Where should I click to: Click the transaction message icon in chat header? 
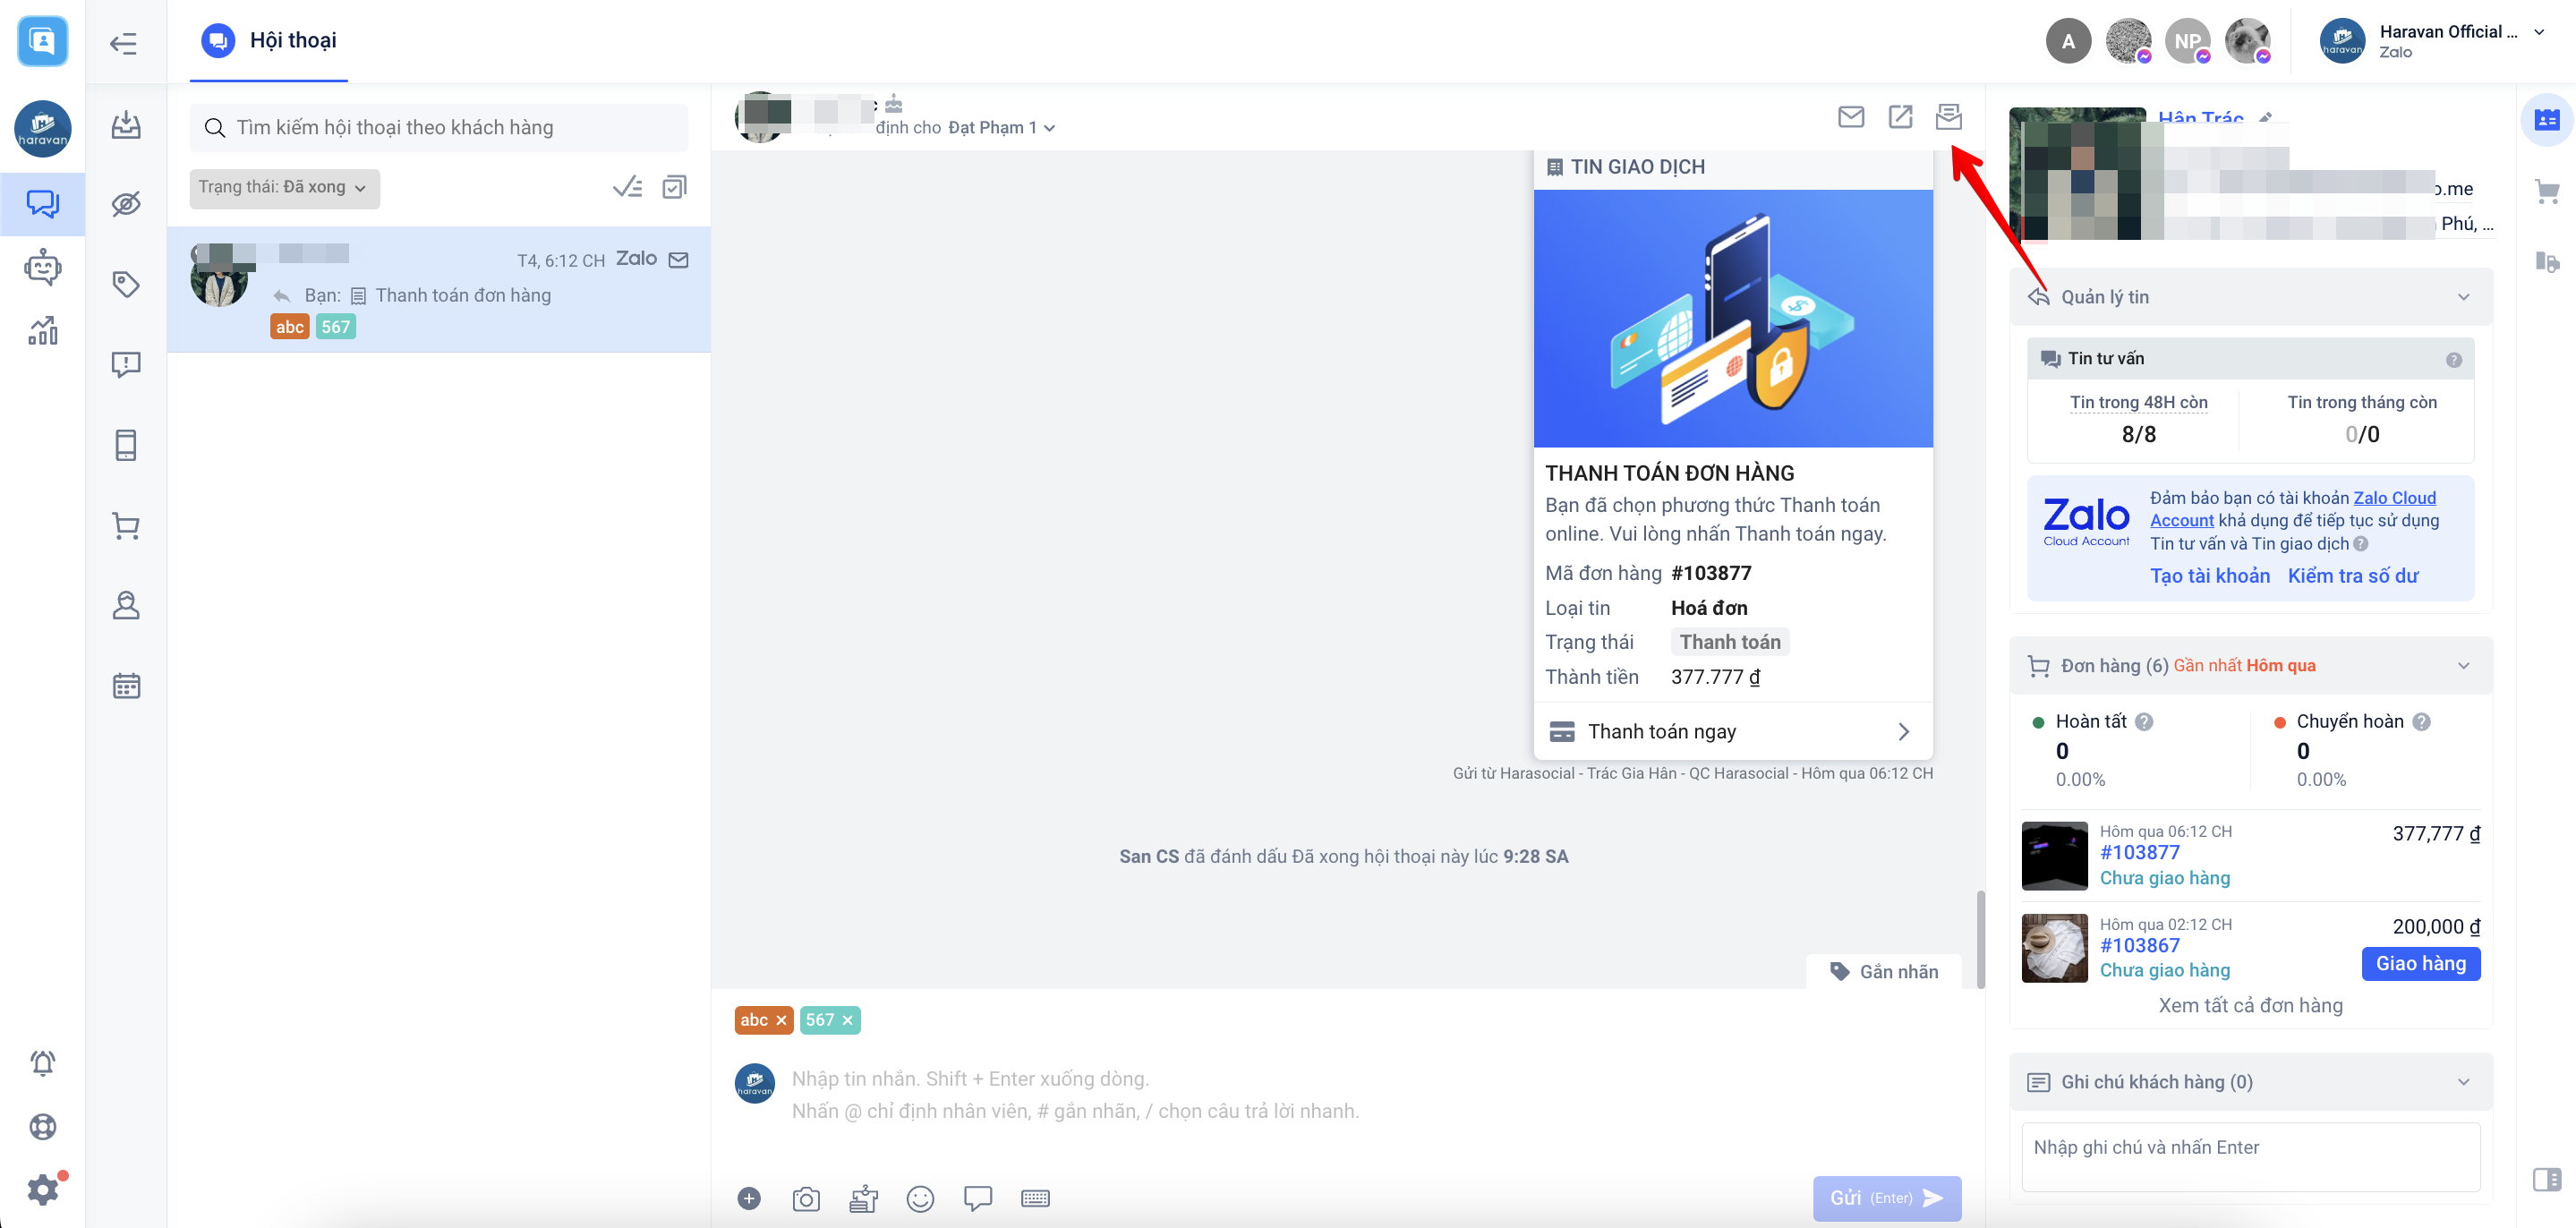coord(1948,117)
